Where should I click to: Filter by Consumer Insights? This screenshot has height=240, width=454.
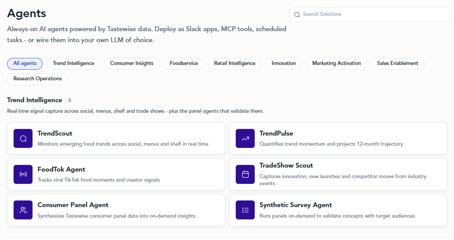pos(132,64)
